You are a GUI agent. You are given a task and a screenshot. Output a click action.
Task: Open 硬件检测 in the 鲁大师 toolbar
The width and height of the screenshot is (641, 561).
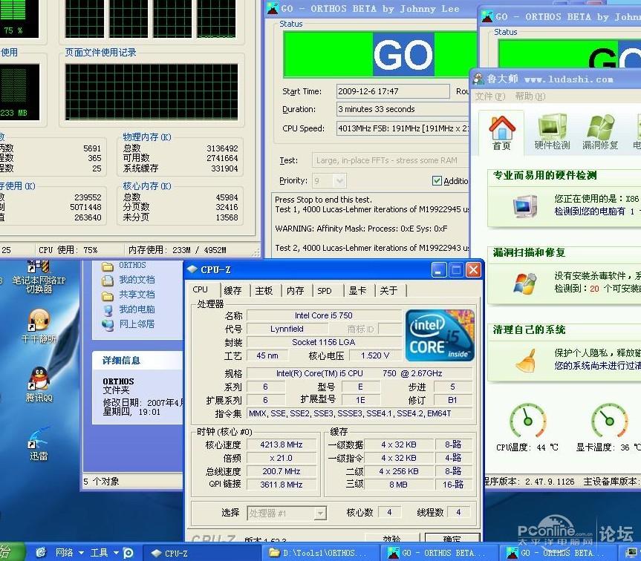552,133
